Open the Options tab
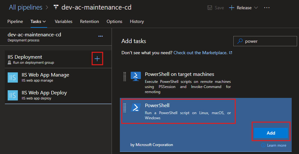This screenshot has height=154, width=299. [114, 22]
